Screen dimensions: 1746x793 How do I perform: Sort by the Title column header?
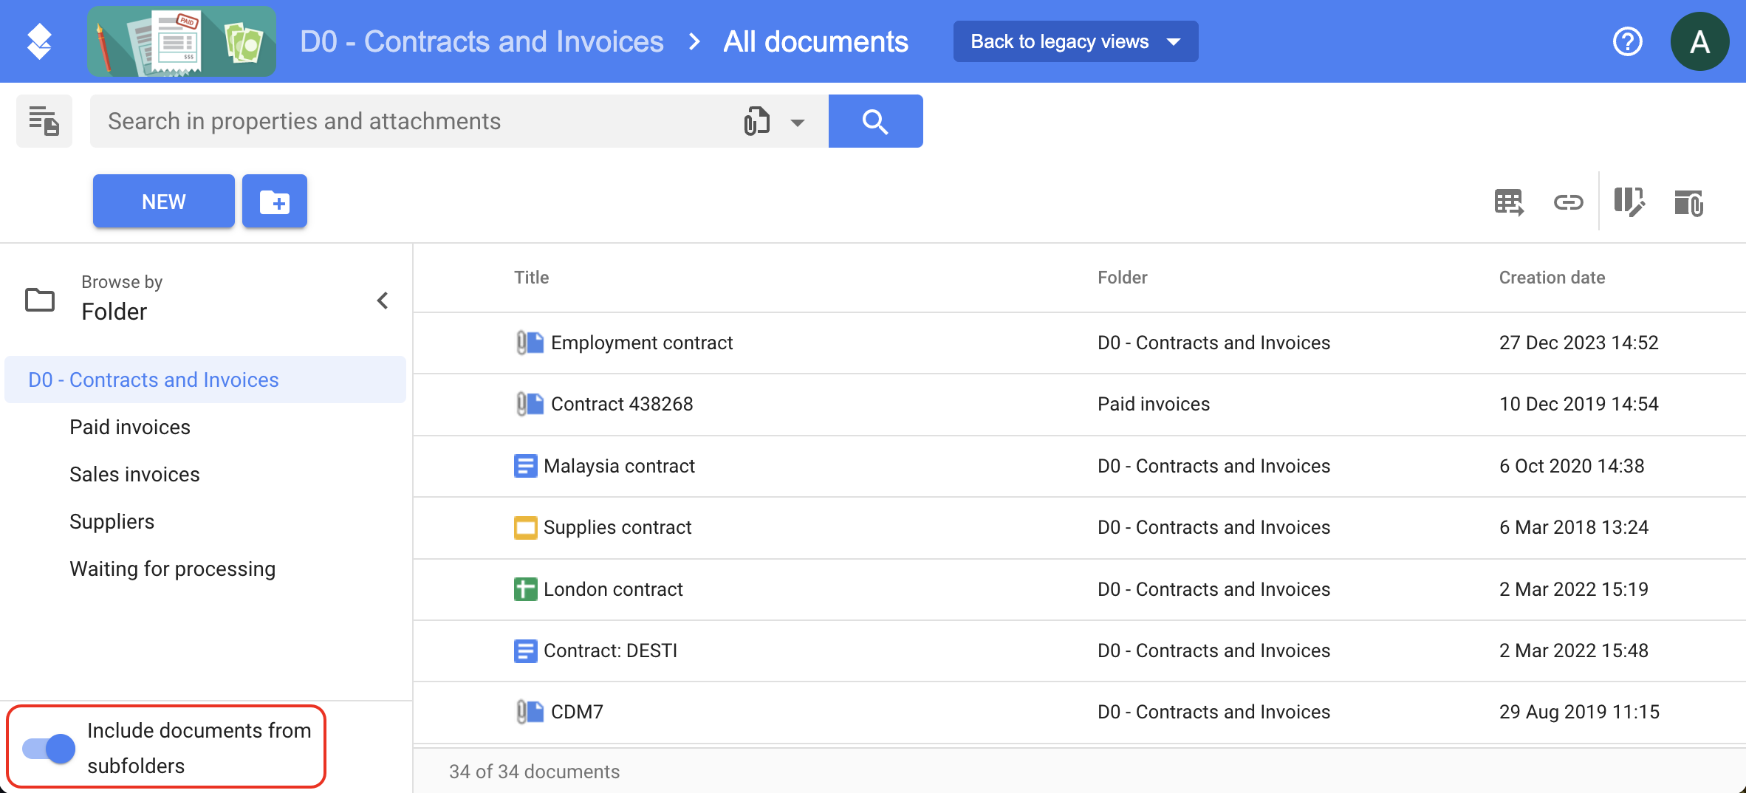(532, 278)
